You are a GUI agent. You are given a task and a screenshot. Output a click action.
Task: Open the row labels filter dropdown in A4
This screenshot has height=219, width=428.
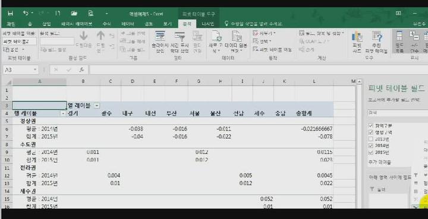coord(64,113)
